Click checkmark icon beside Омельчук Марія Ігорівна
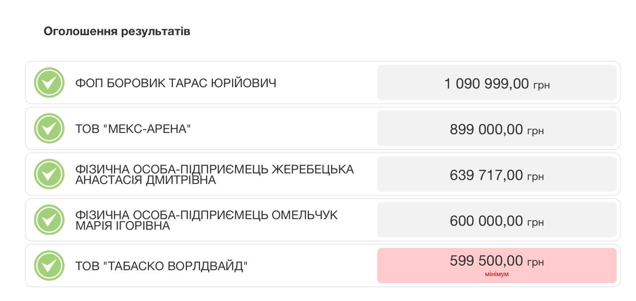The height and width of the screenshot is (301, 636). (49, 220)
